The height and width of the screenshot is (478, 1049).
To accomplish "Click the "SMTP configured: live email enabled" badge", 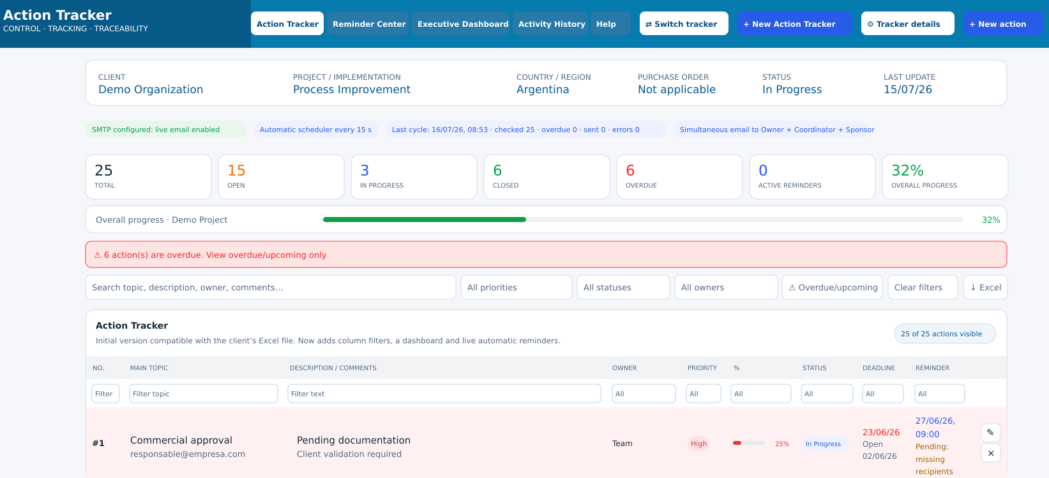I will [x=166, y=130].
